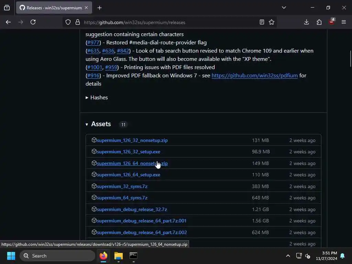Open issue link #635

click(93, 51)
